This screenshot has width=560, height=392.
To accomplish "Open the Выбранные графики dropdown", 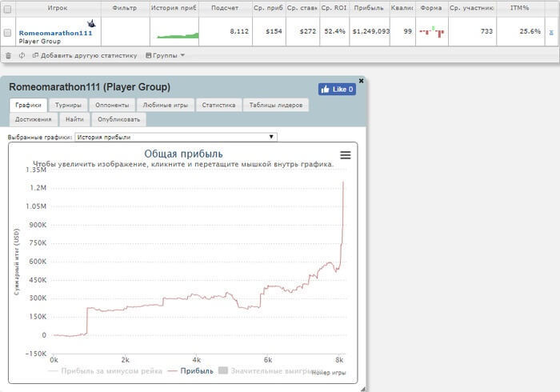I will (x=175, y=137).
